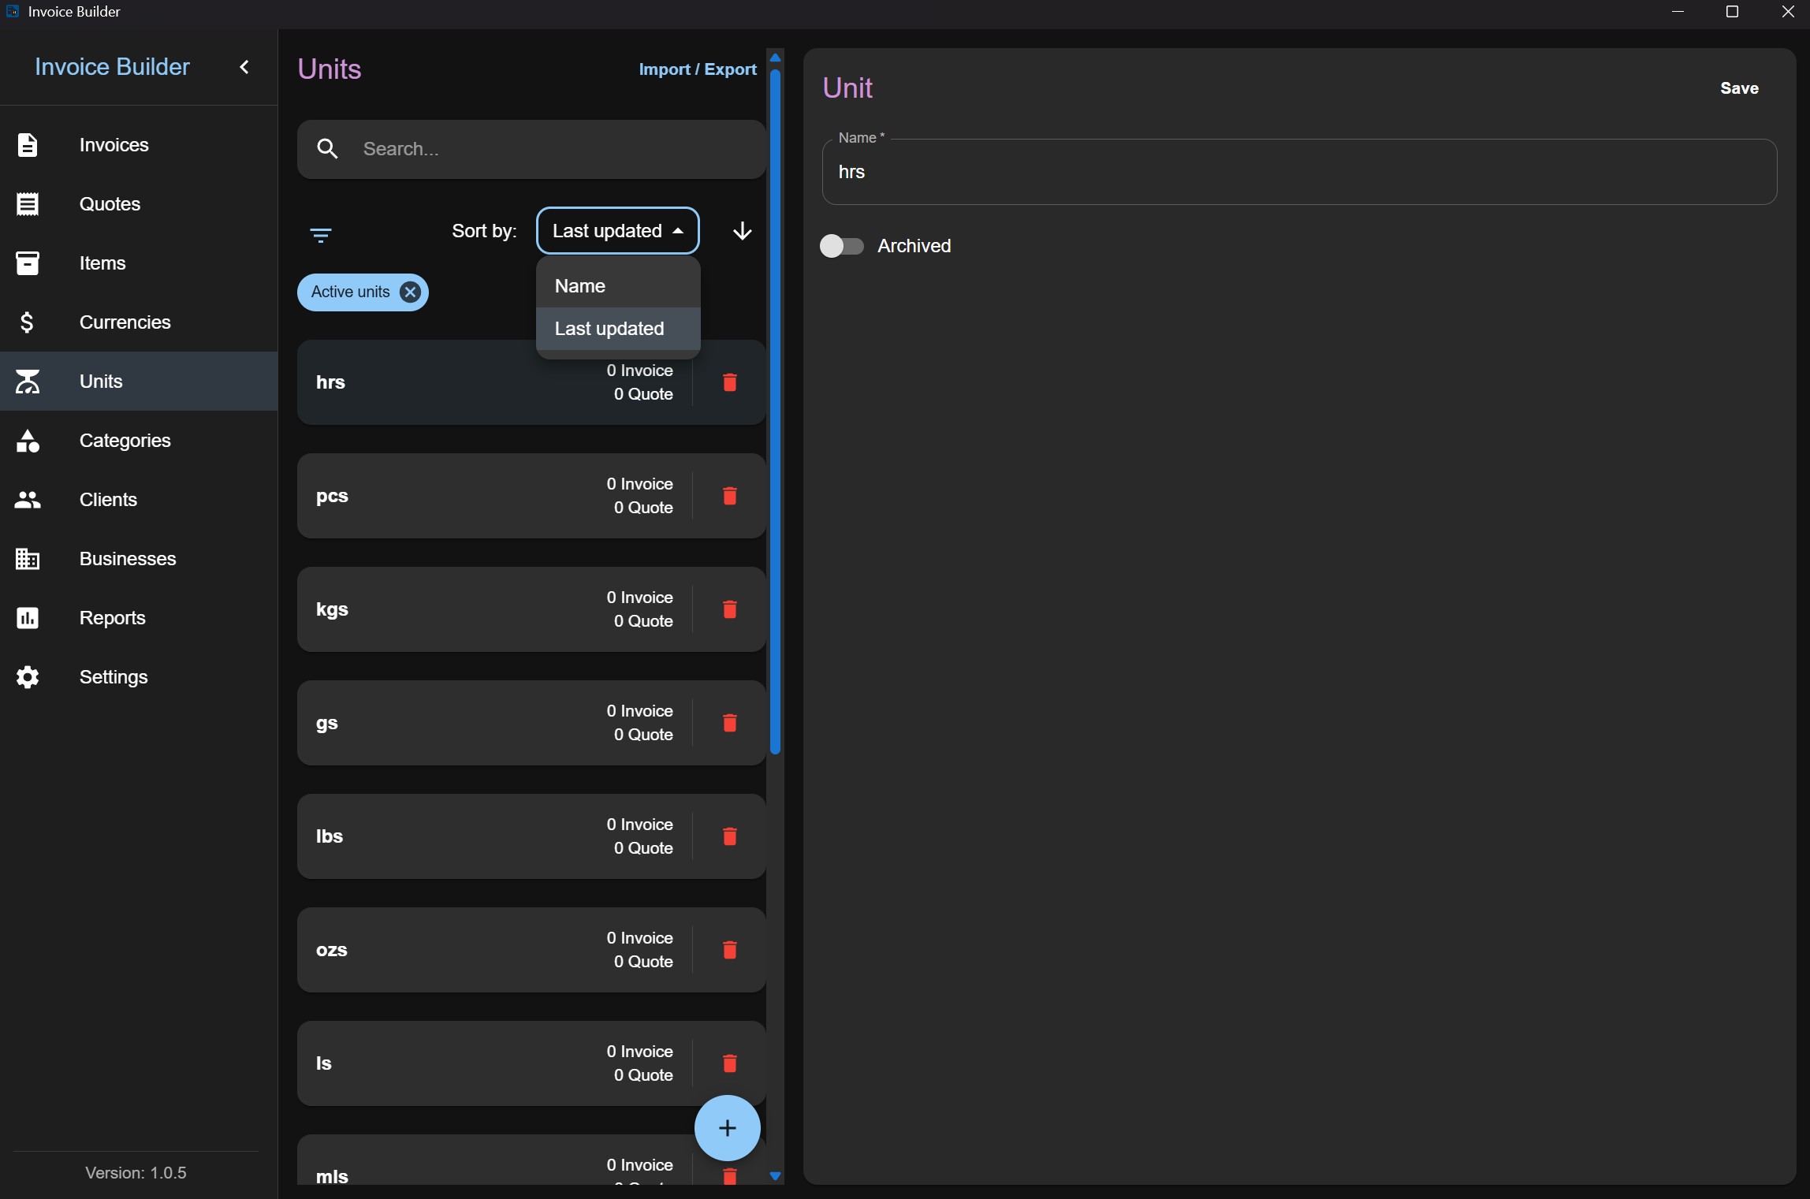Delete the kgs unit

[730, 609]
